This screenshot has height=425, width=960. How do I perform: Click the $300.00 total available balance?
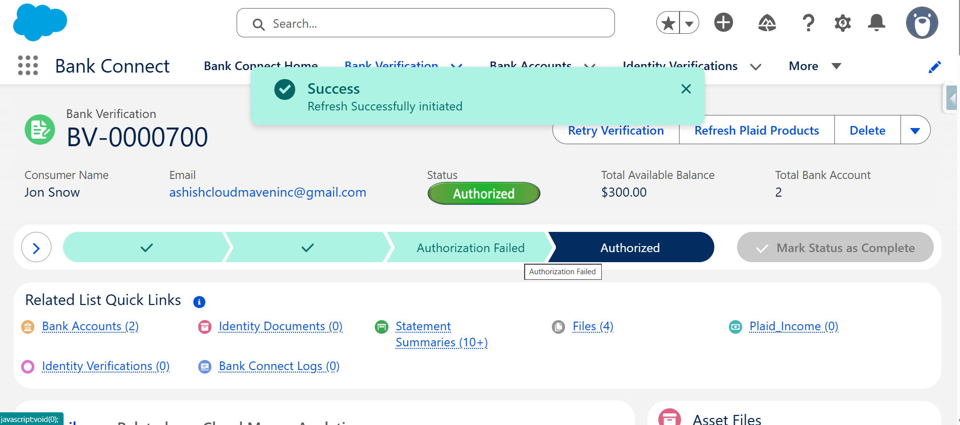pos(624,193)
